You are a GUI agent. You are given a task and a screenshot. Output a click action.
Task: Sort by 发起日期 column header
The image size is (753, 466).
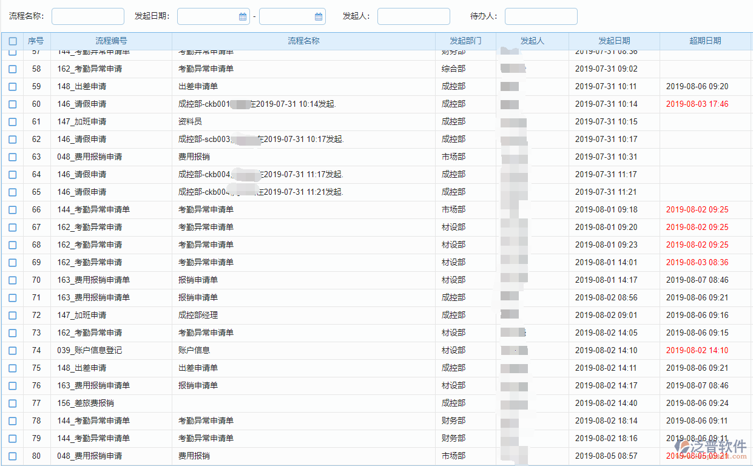[614, 41]
